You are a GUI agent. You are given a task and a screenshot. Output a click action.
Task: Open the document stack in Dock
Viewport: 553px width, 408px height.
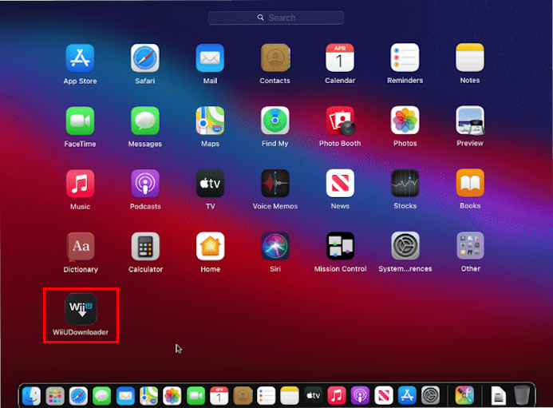tap(498, 396)
